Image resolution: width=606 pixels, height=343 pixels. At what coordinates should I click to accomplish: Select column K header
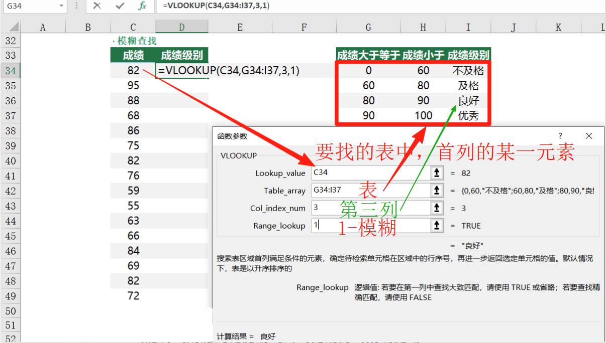click(x=558, y=28)
